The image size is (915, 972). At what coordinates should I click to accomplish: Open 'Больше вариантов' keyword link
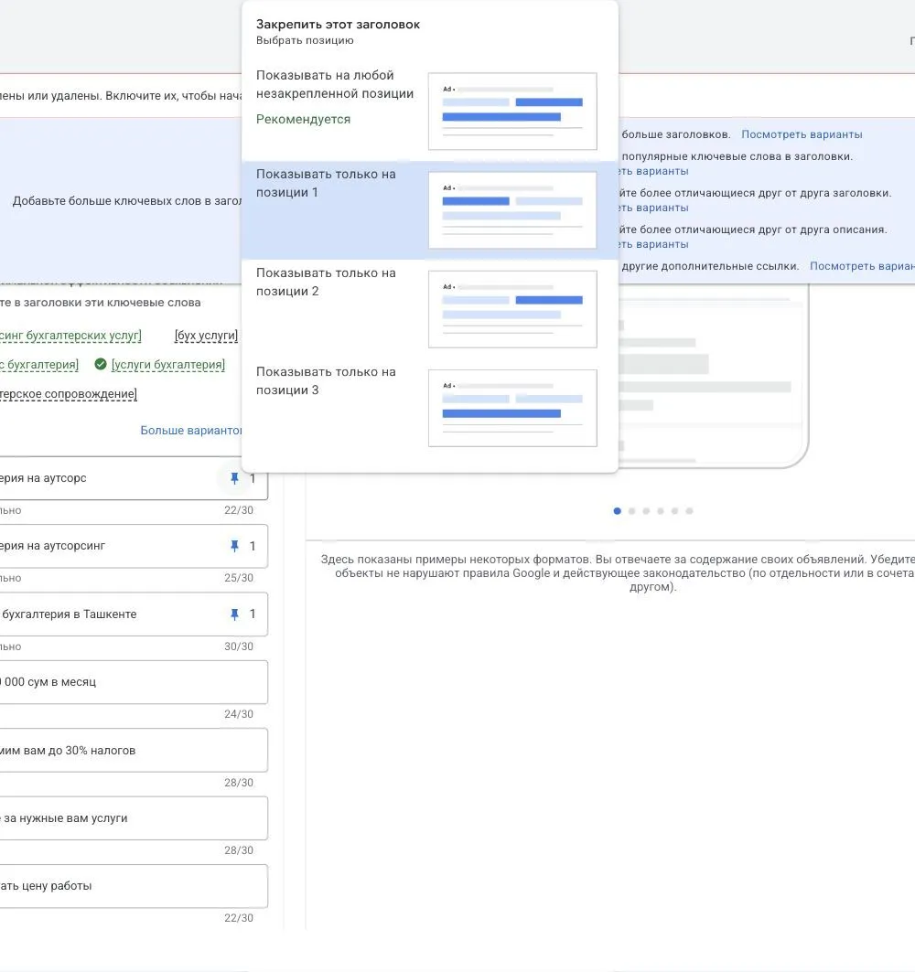coord(191,430)
